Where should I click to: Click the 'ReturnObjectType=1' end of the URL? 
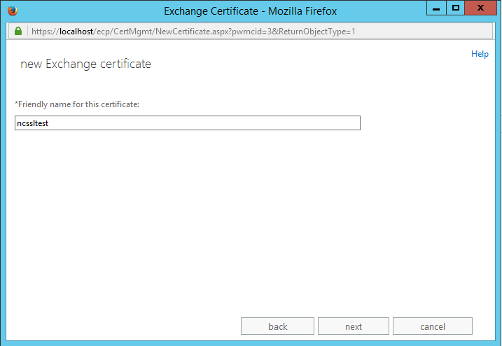[318, 32]
